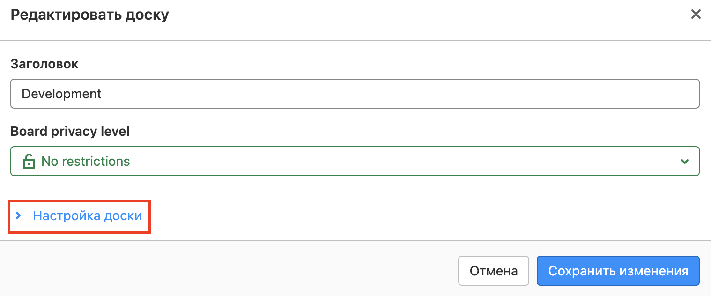
Task: Click the Board privacy level label
Action: pyautogui.click(x=70, y=132)
